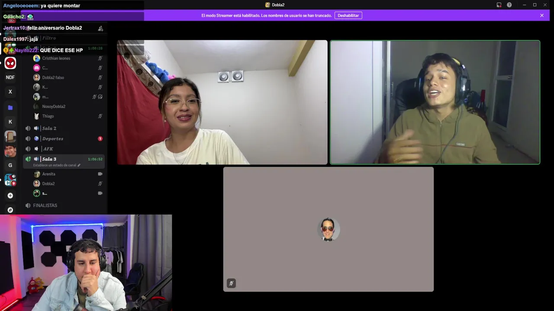
Task: Click muted mic icon next to Dobla2
Action: [x=100, y=184]
